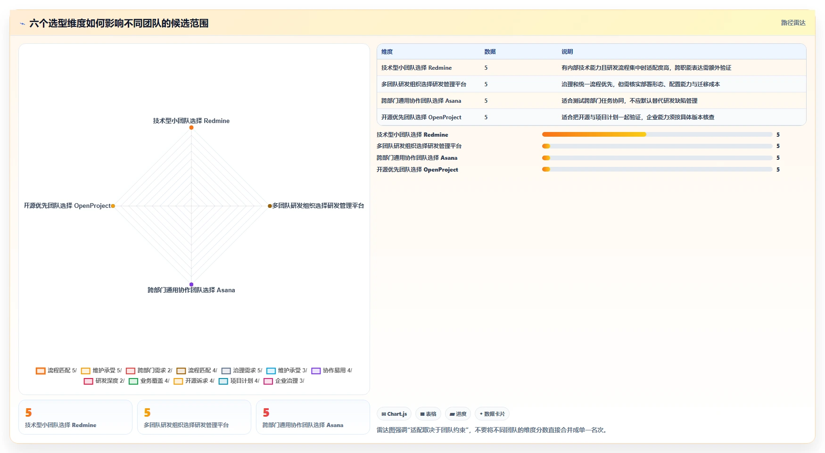825x453 pixels.
Task: Click the 多团队研发组织 progress bar
Action: [657, 146]
